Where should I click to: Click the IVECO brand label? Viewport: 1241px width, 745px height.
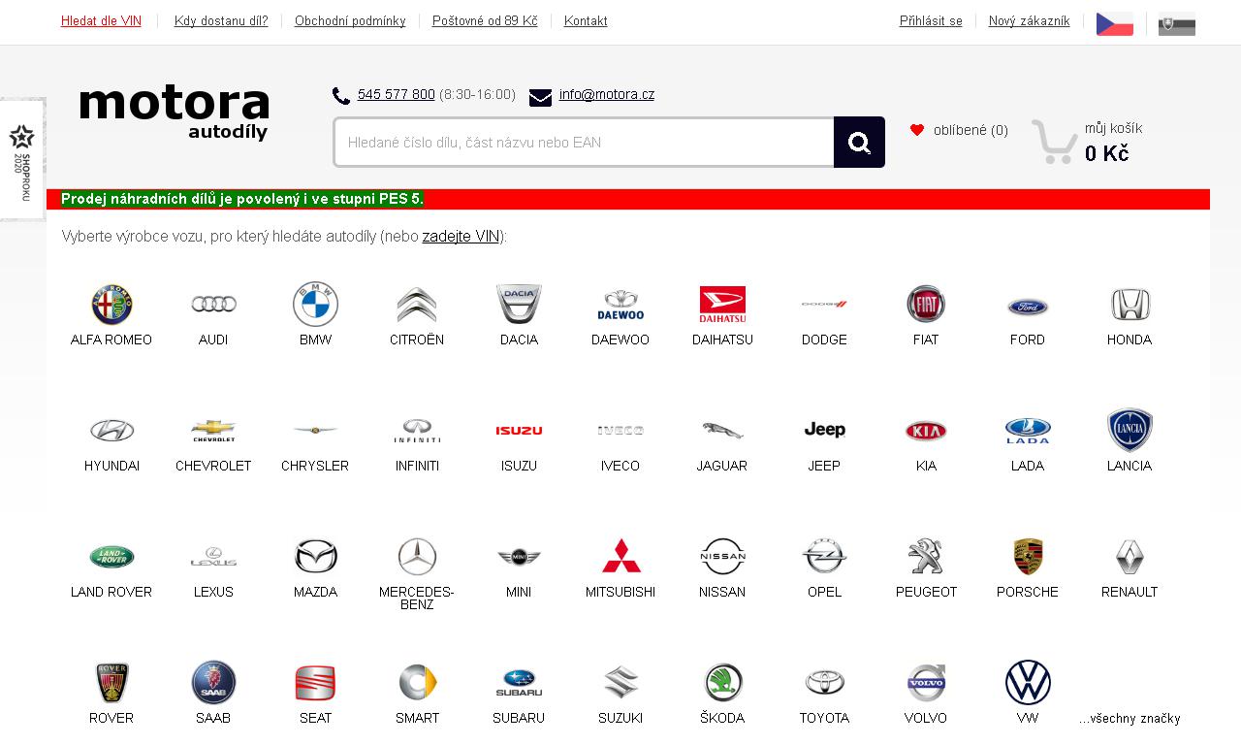[x=620, y=466]
